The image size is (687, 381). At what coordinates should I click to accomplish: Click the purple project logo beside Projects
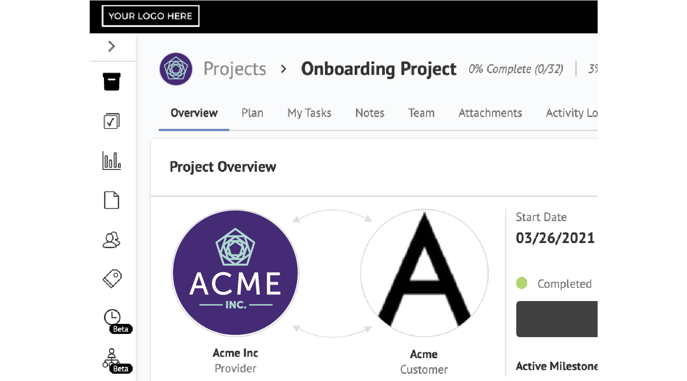(x=176, y=69)
